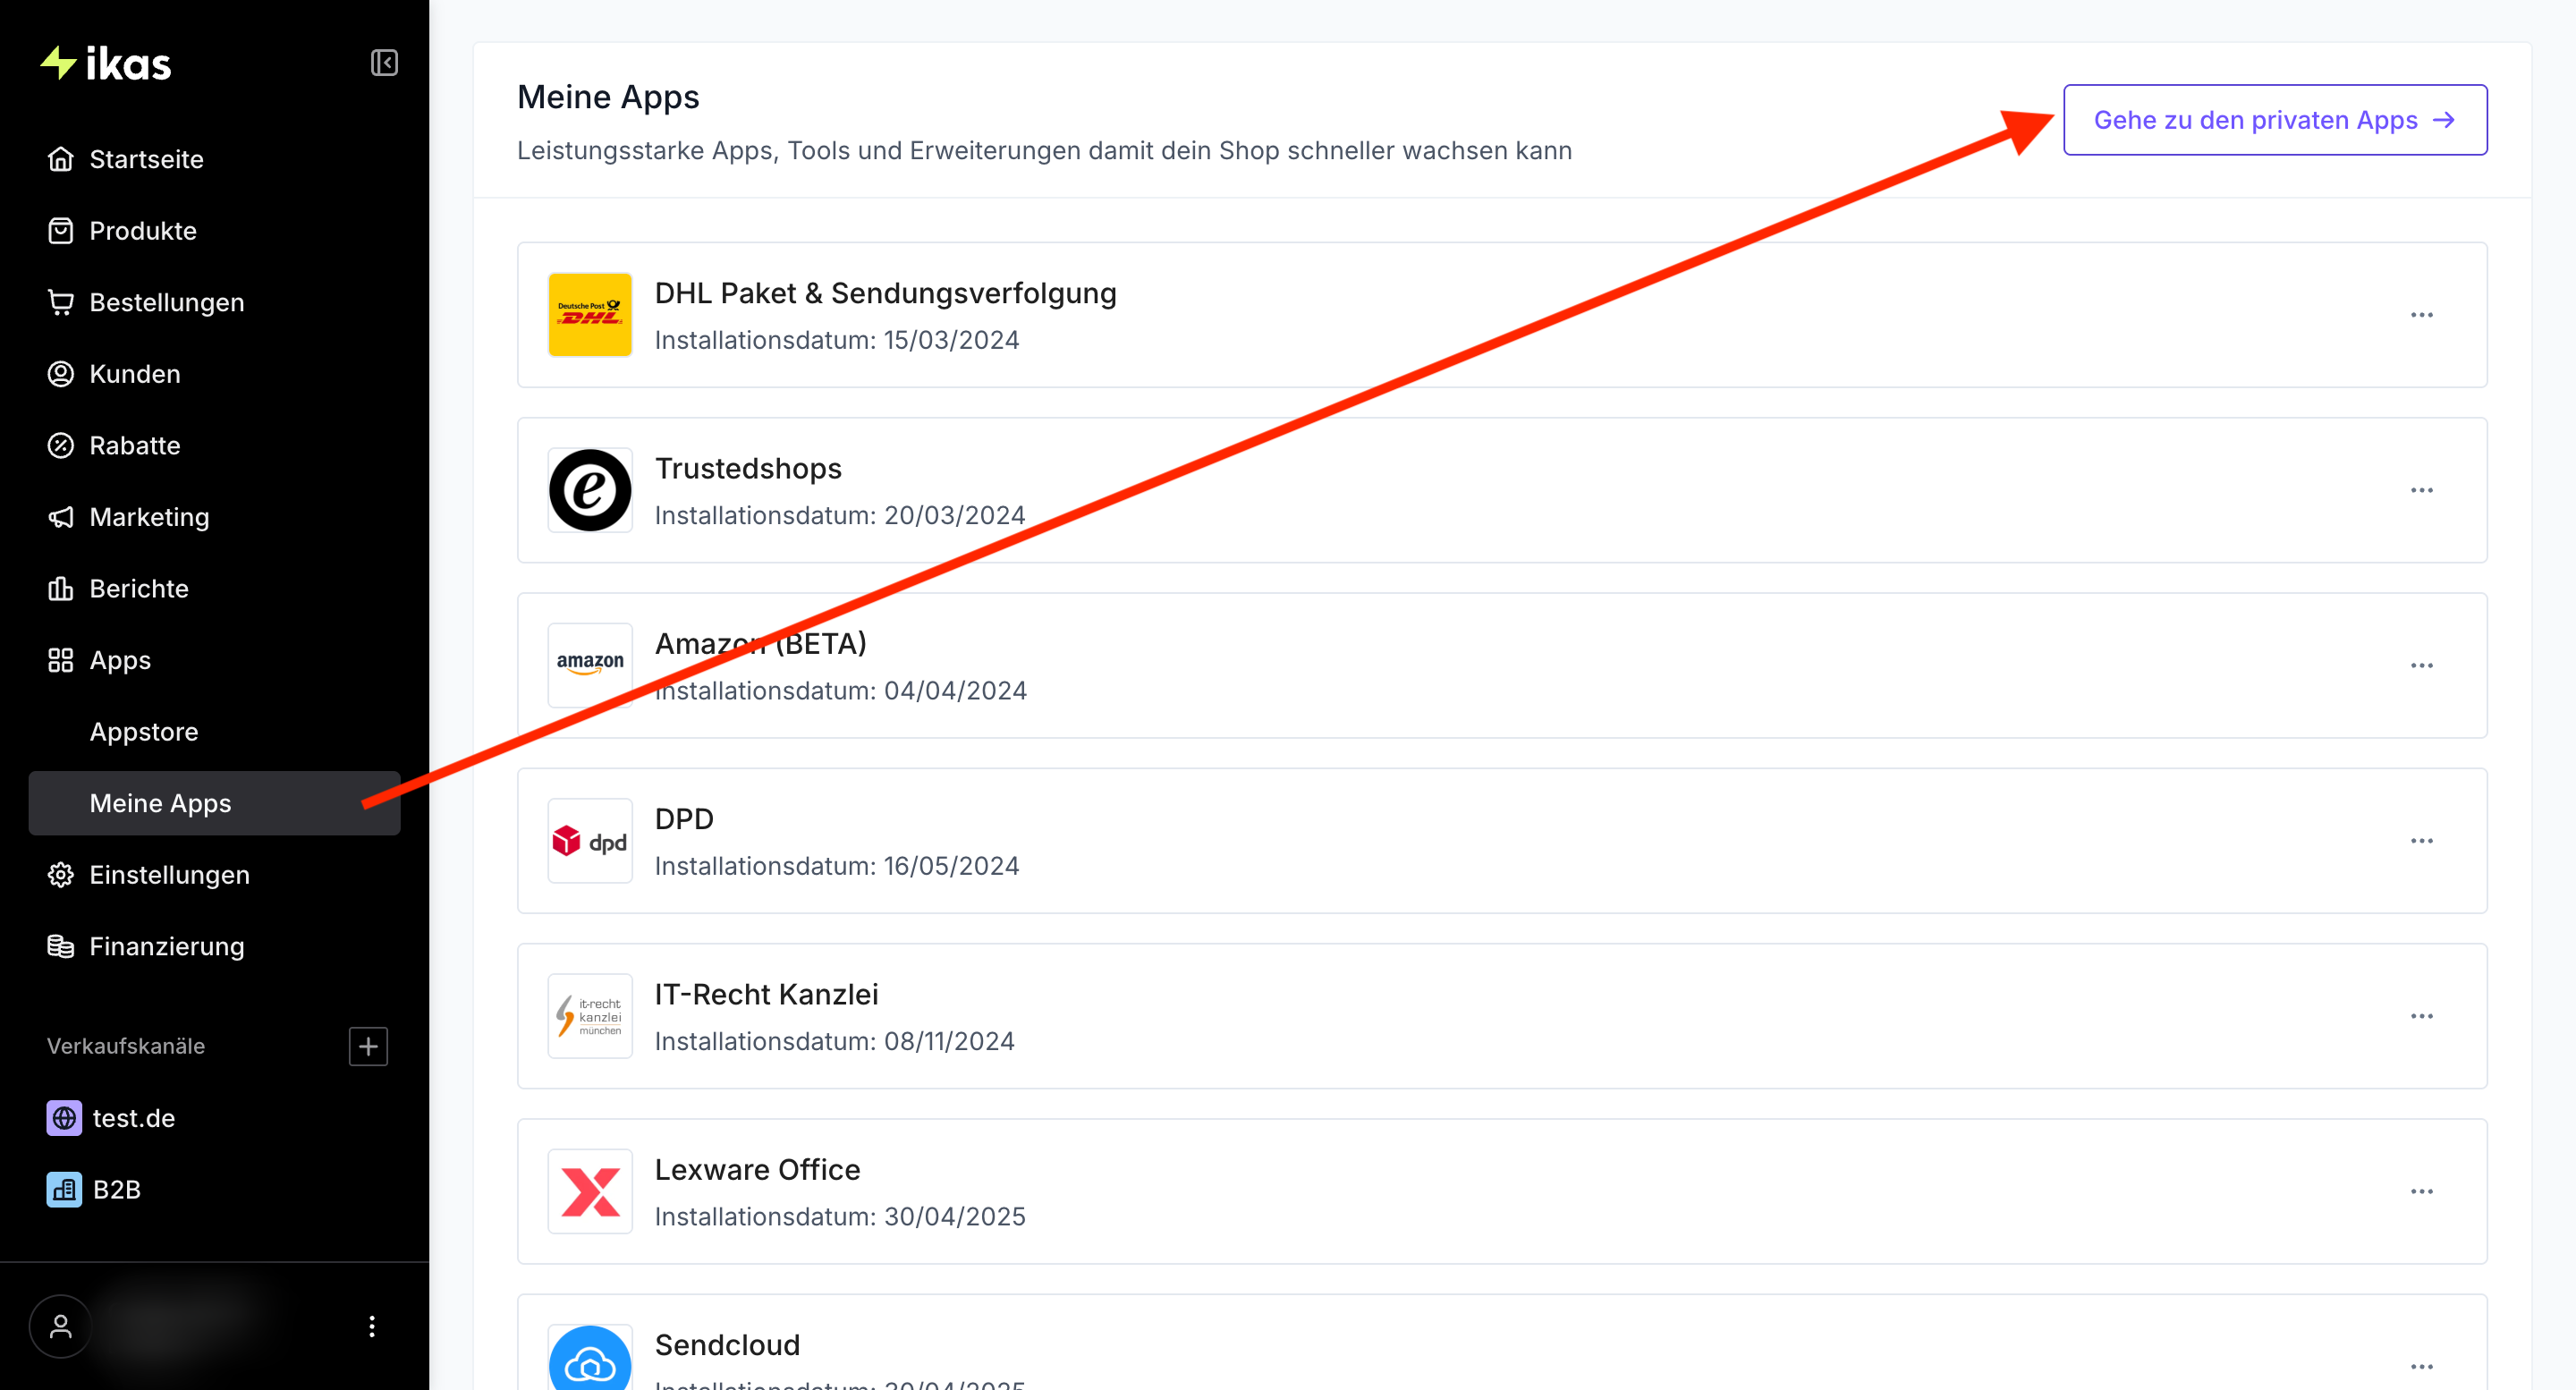Open Bestellungen in the sidebar
This screenshot has width=2576, height=1390.
tap(214, 302)
